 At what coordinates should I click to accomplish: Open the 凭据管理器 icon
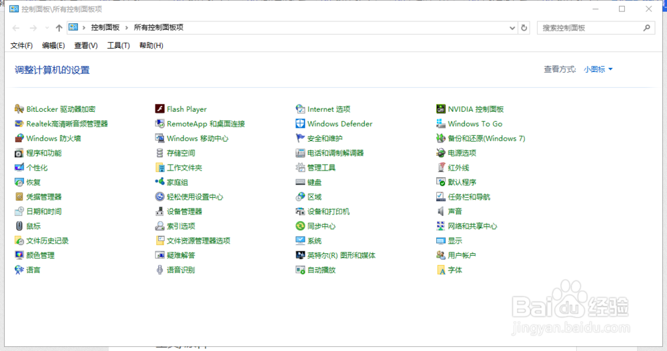coord(19,196)
